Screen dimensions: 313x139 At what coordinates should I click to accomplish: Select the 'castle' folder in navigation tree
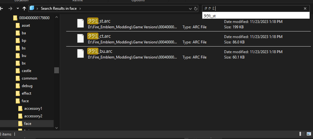click(x=26, y=71)
